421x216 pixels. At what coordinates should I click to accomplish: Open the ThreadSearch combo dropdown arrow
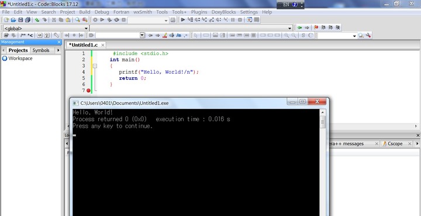(354, 36)
